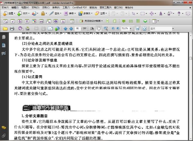Toggle the scrolling fit-width page mode
This screenshot has height=141, width=193.
137,29
